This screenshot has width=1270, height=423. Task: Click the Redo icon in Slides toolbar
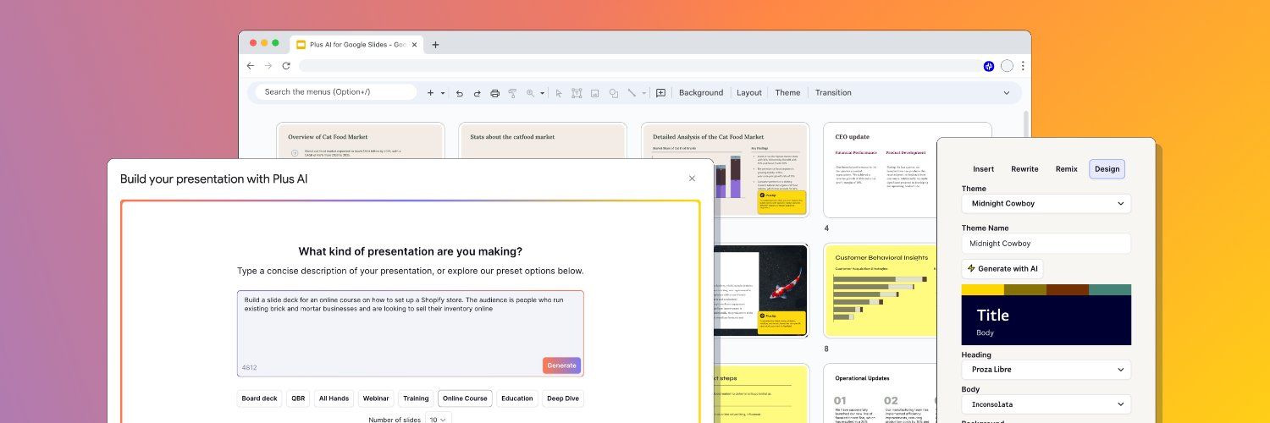click(477, 93)
